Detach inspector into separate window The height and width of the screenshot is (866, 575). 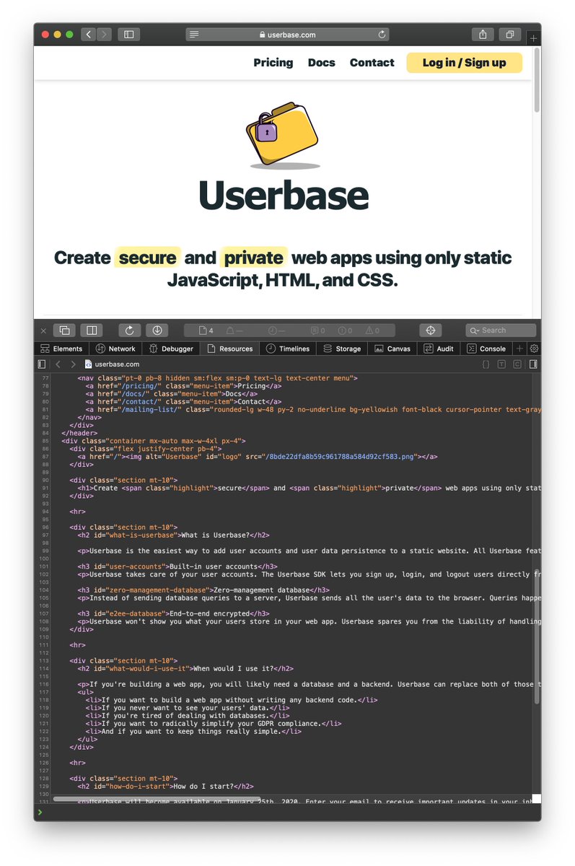[64, 331]
